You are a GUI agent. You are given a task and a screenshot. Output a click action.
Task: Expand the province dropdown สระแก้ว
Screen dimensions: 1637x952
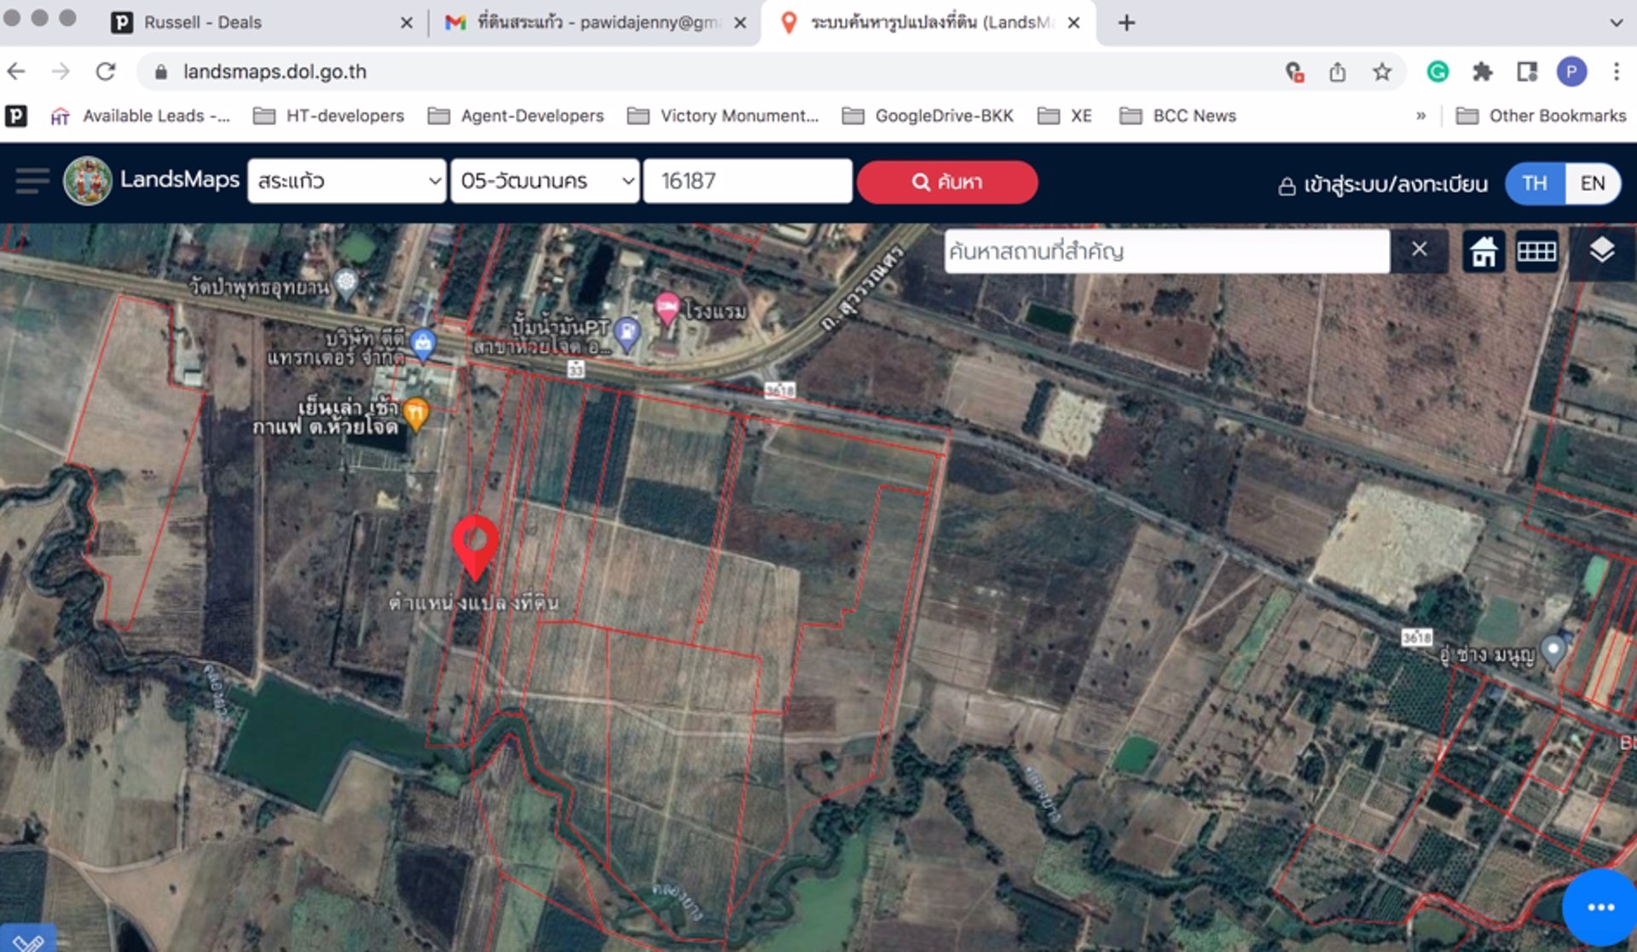coord(347,181)
